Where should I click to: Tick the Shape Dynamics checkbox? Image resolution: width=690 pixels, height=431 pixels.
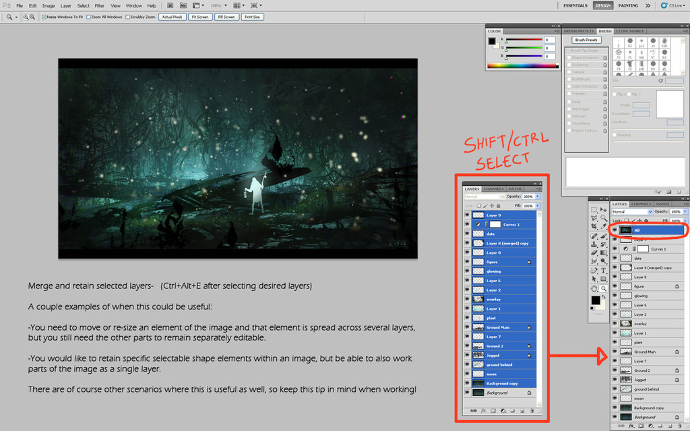569,58
